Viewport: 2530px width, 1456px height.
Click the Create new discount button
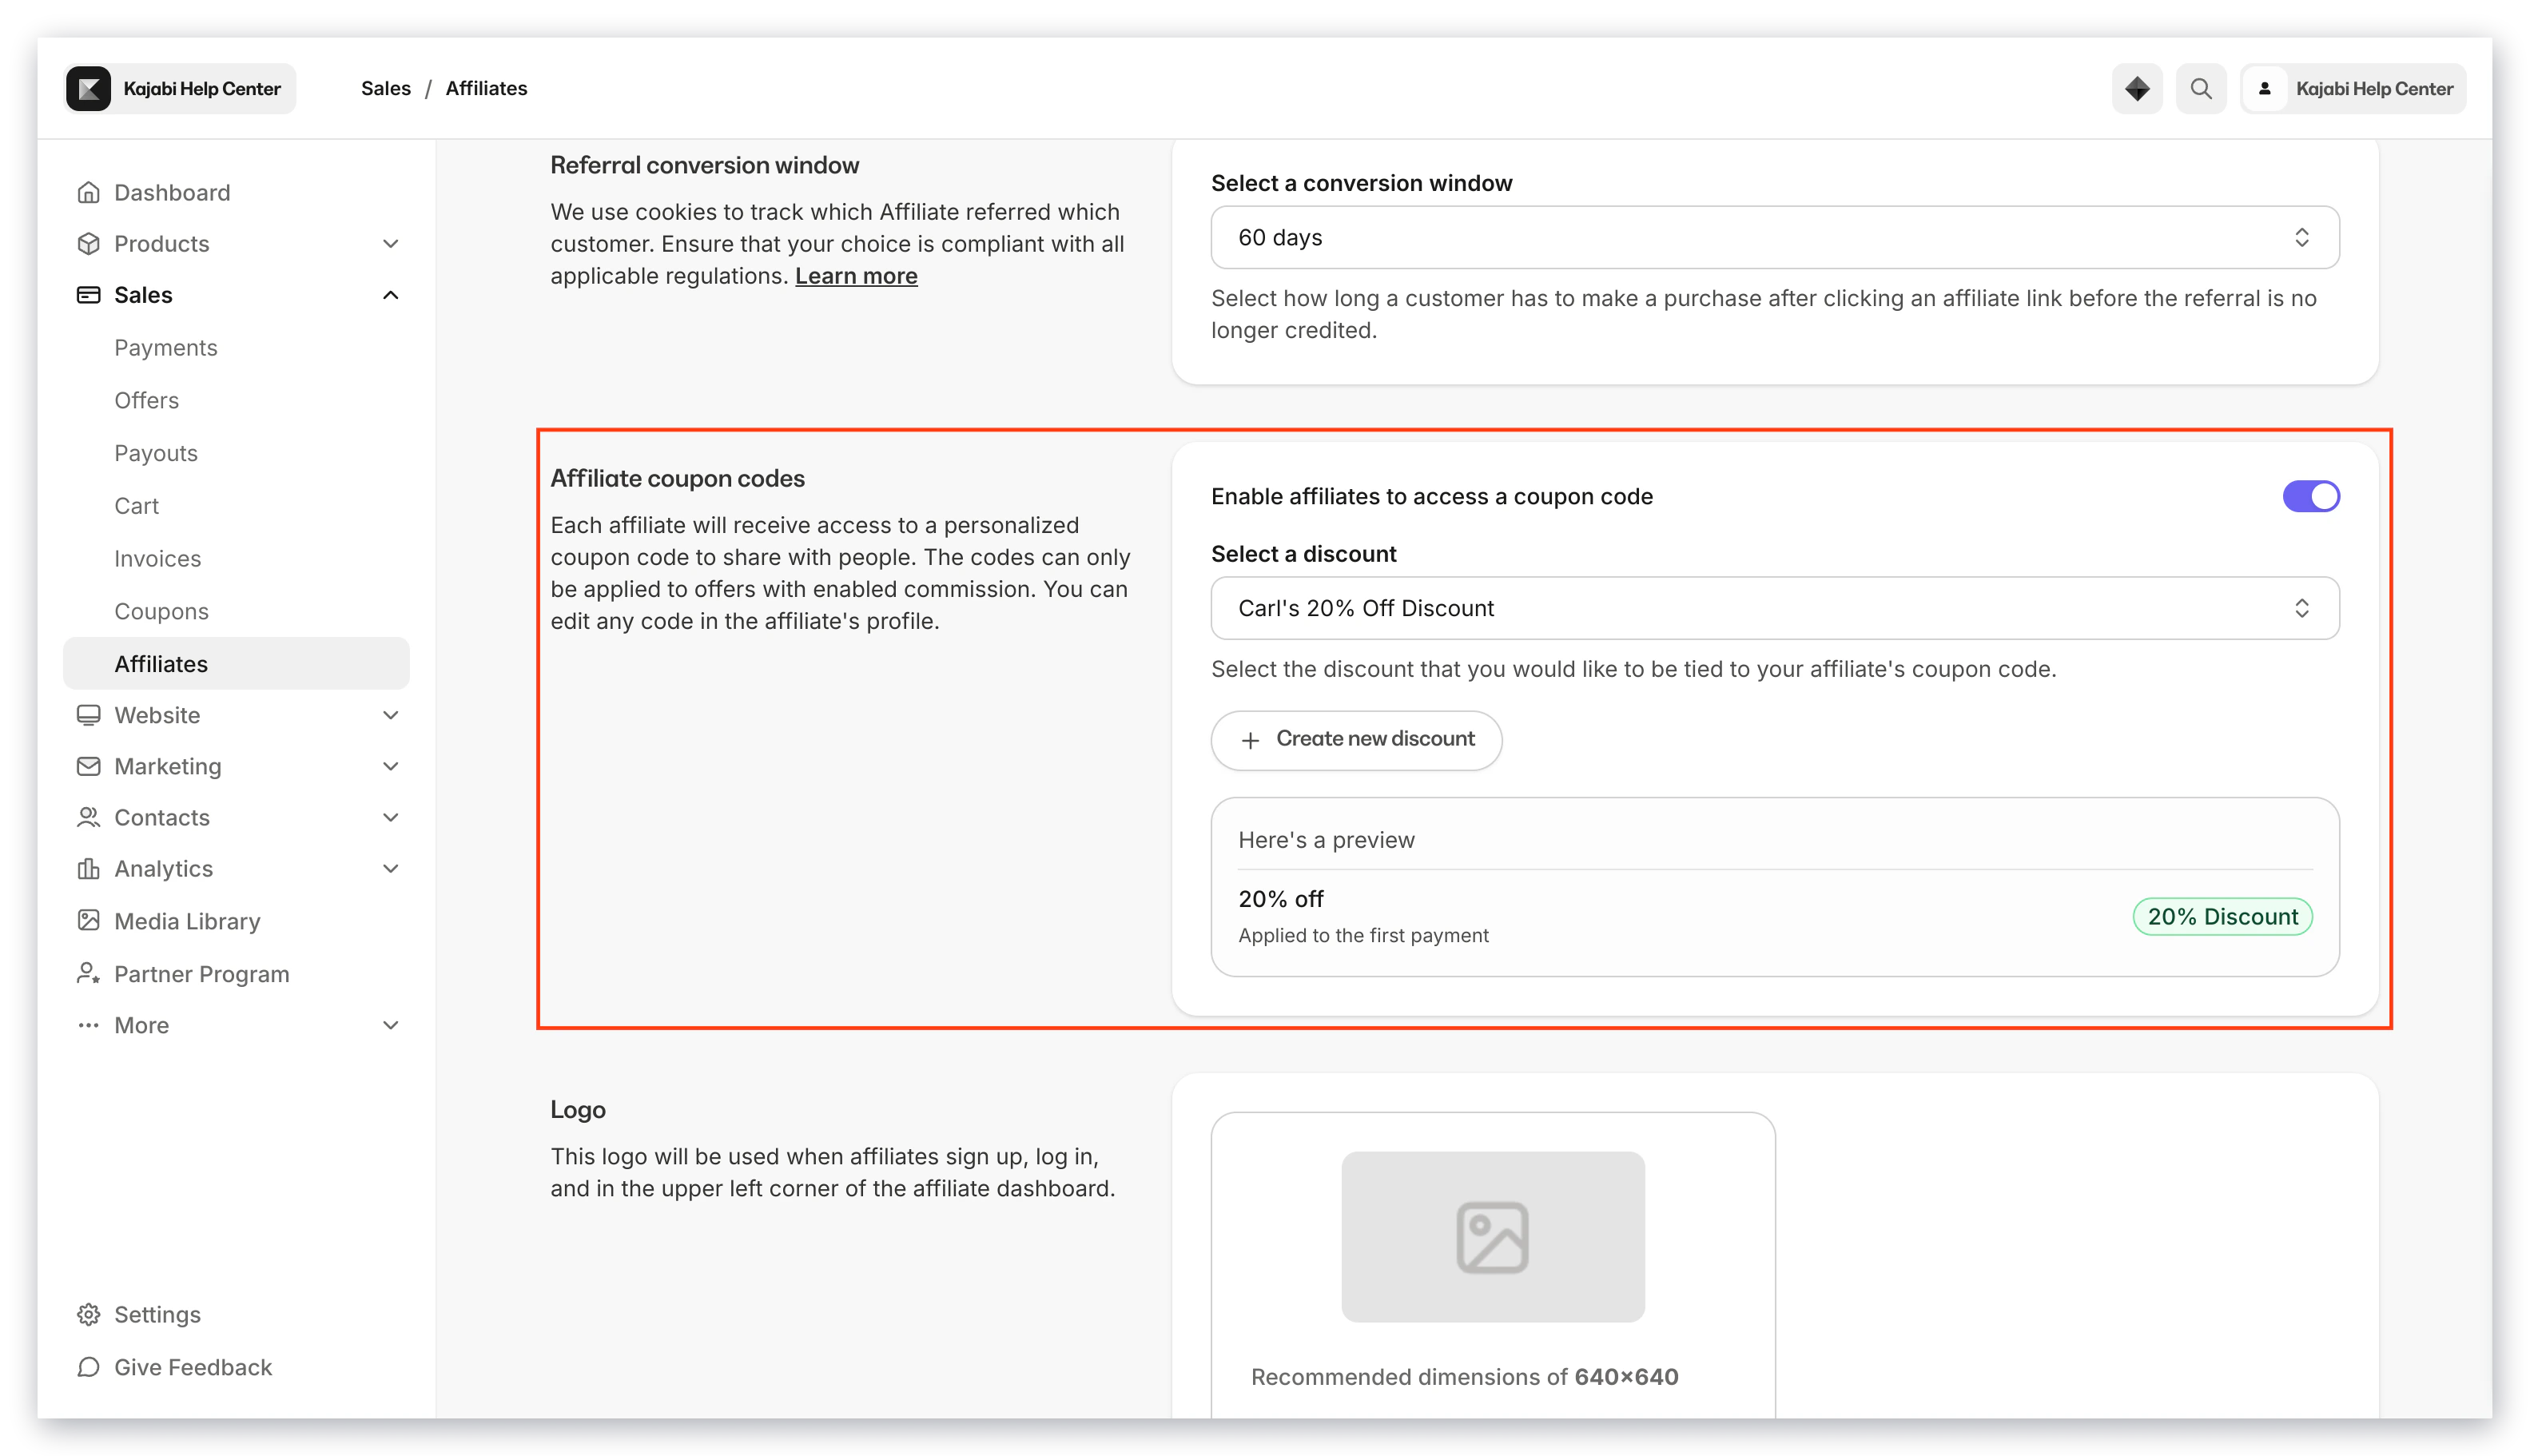pos(1356,740)
